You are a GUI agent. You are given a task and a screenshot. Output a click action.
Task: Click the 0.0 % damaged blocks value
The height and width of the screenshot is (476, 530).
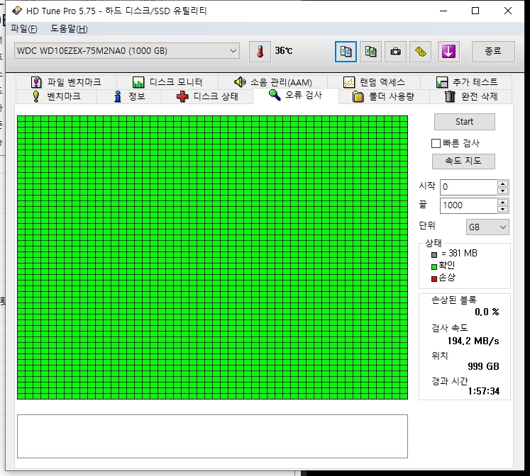point(487,312)
